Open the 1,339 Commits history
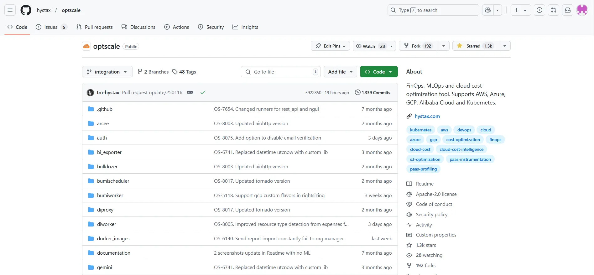Image resolution: width=594 pixels, height=275 pixels. 373,92
